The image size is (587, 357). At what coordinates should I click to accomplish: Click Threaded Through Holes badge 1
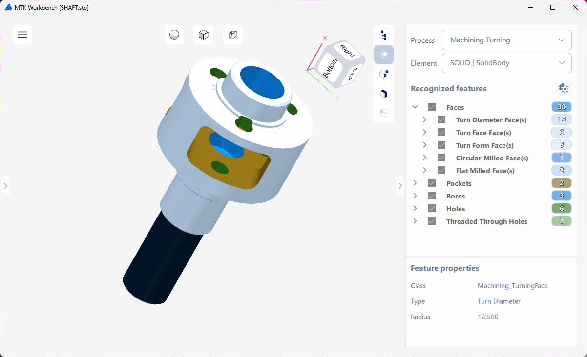tap(561, 221)
